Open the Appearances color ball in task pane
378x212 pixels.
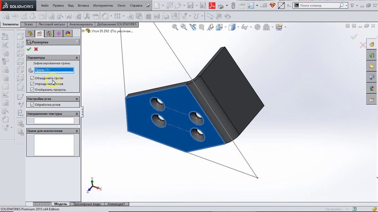(372, 88)
